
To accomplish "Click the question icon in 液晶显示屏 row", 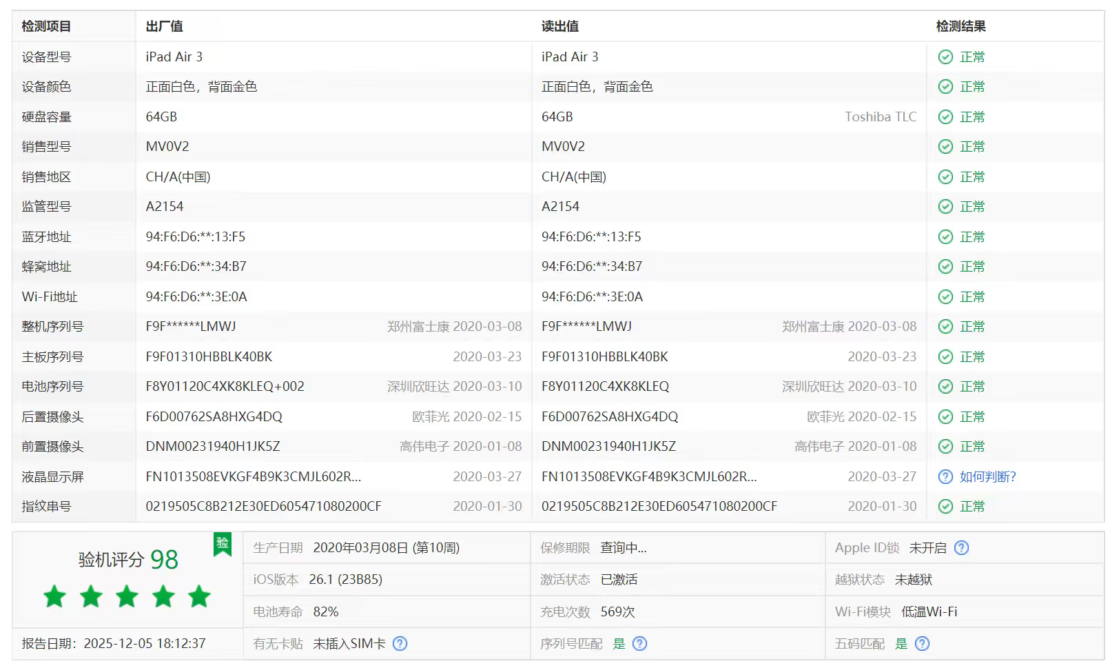I will pyautogui.click(x=945, y=477).
